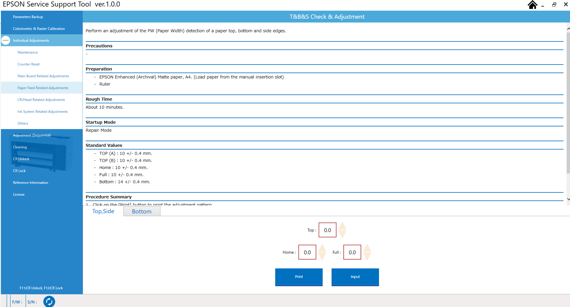This screenshot has height=307, width=570.
Task: Click scroll down arrow of description panel
Action: (x=568, y=199)
